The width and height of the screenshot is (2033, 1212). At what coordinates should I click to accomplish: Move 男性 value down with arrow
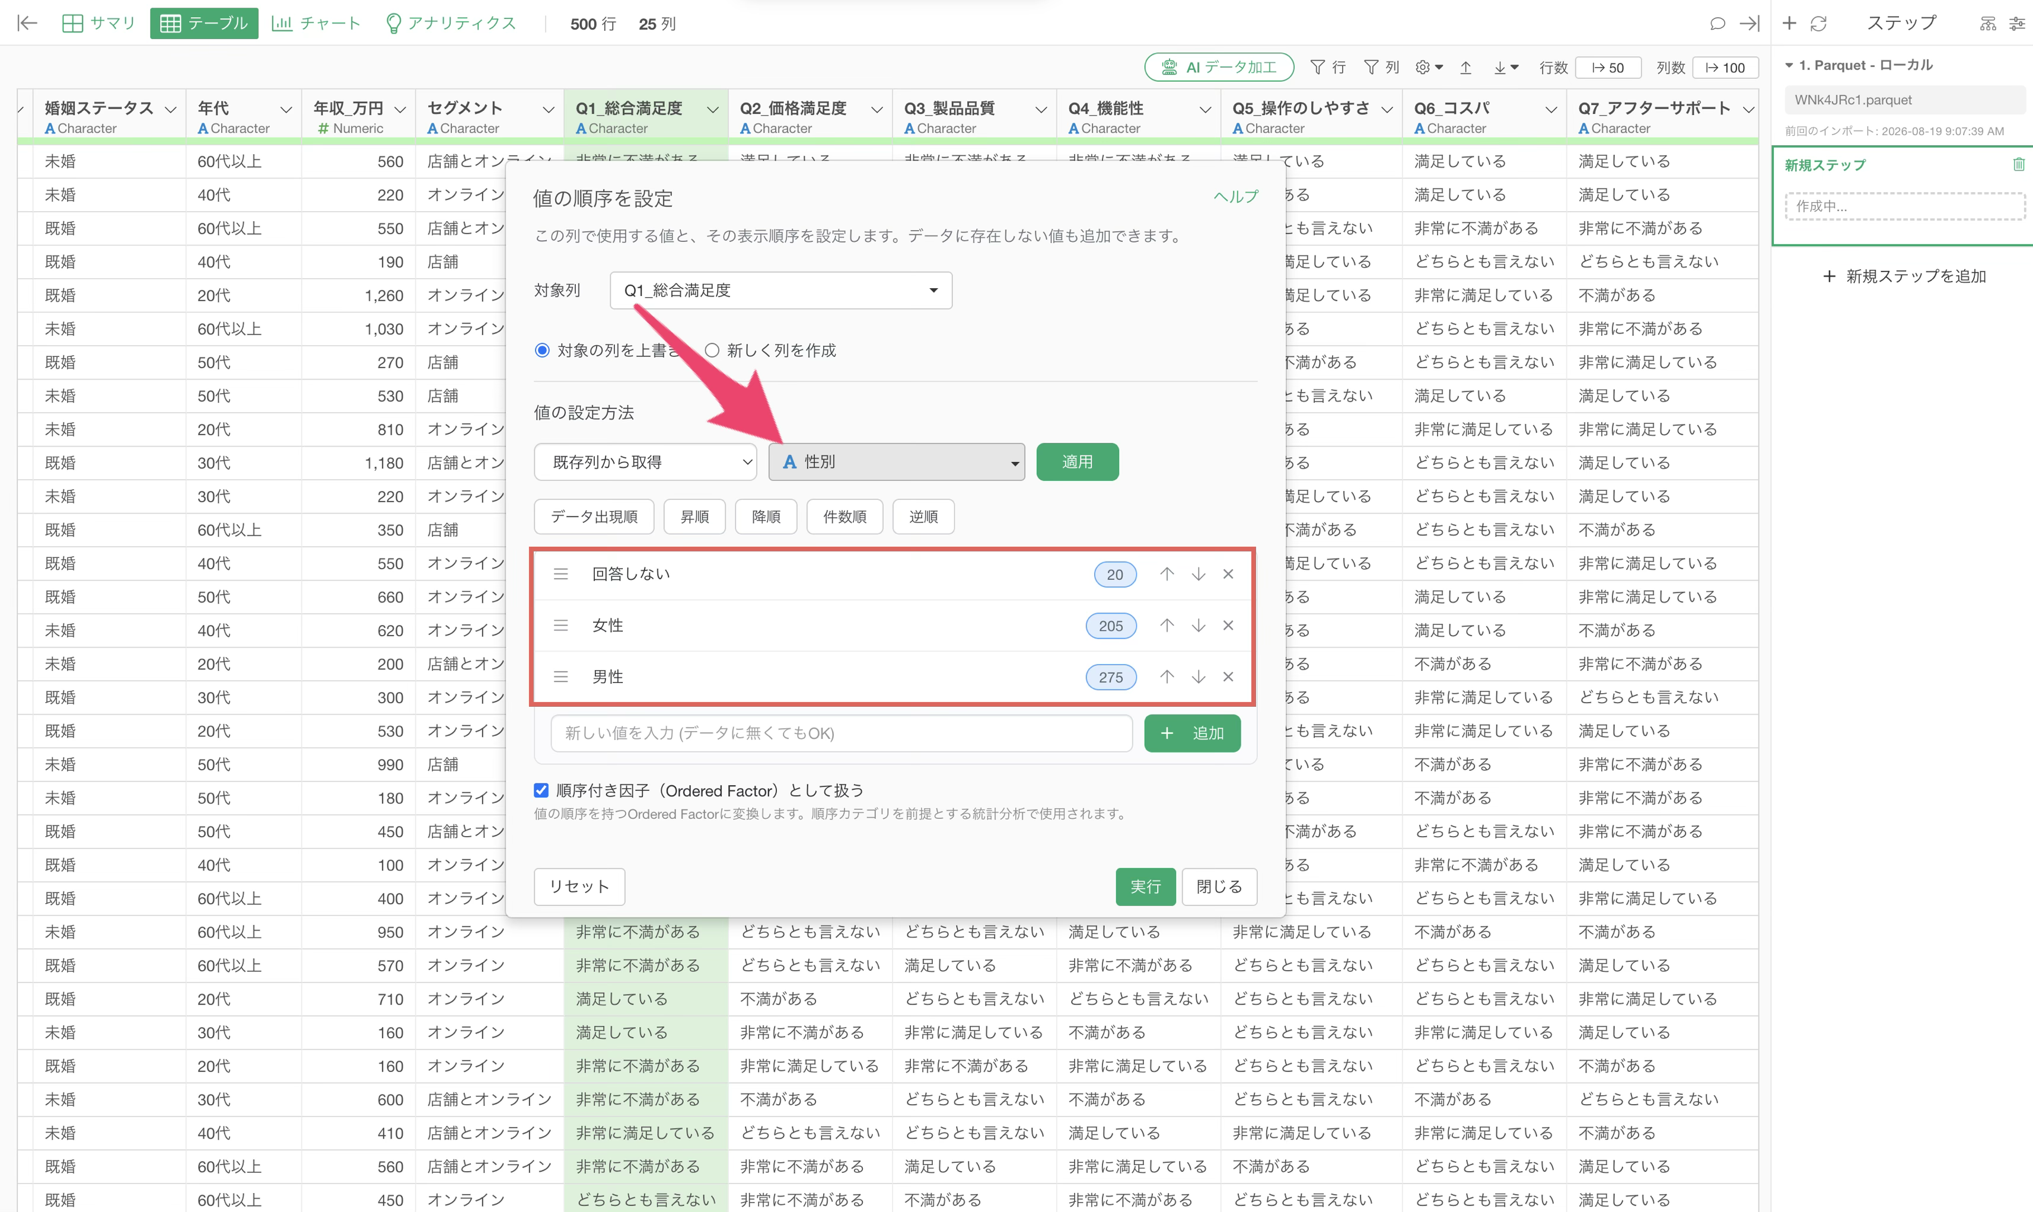(x=1198, y=677)
